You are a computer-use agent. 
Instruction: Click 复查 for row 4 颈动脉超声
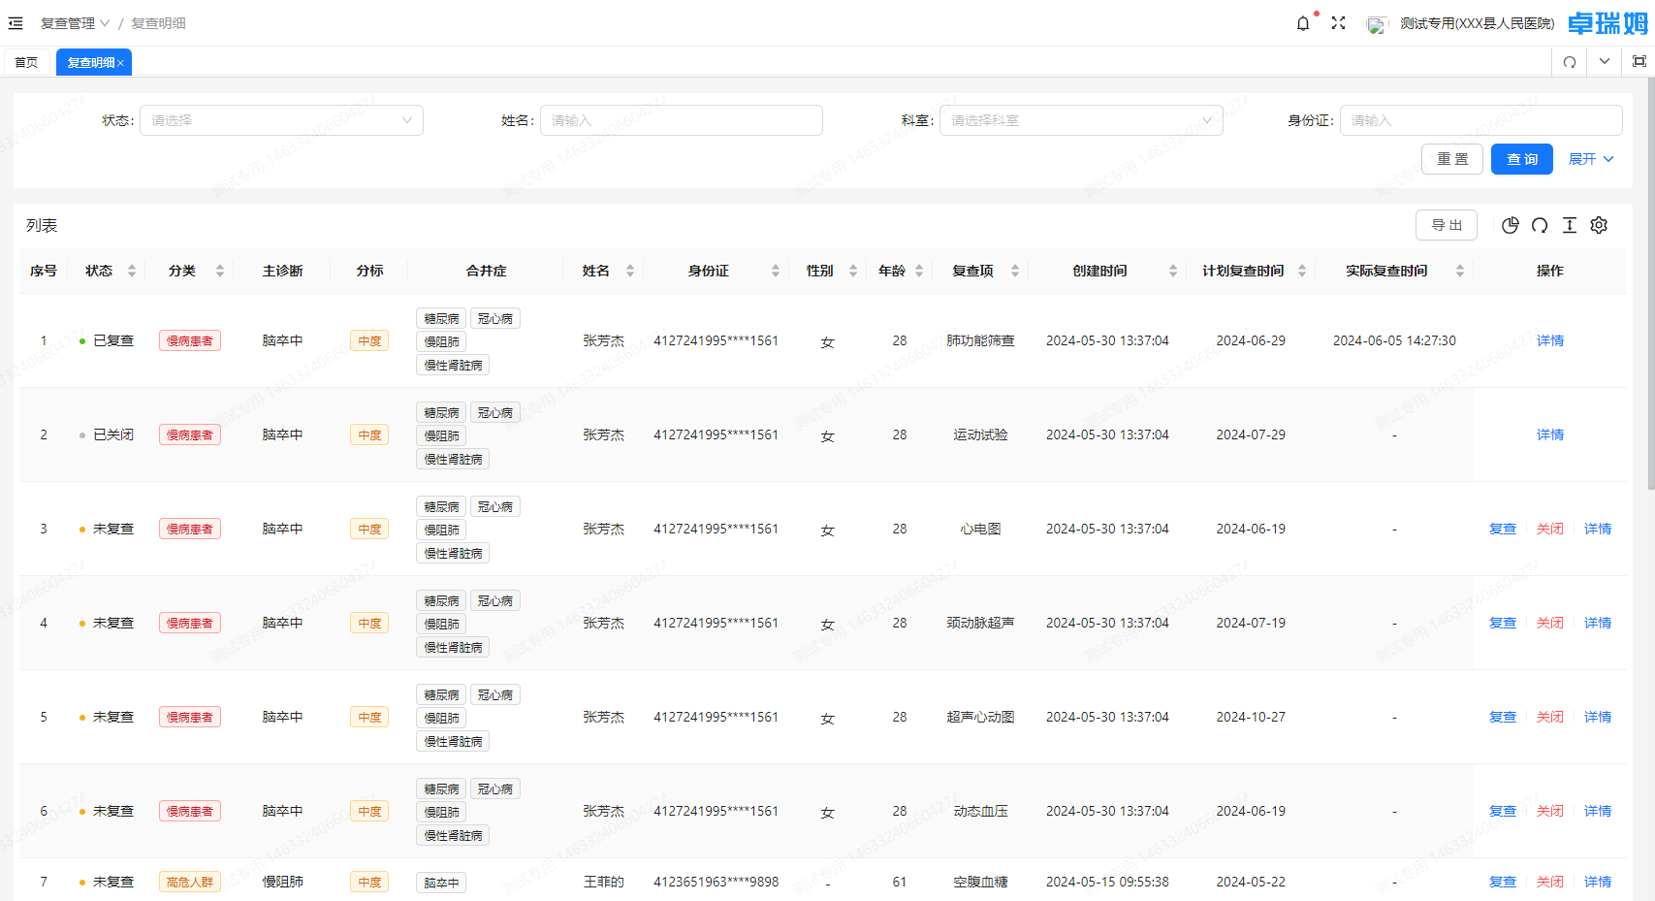1503,623
